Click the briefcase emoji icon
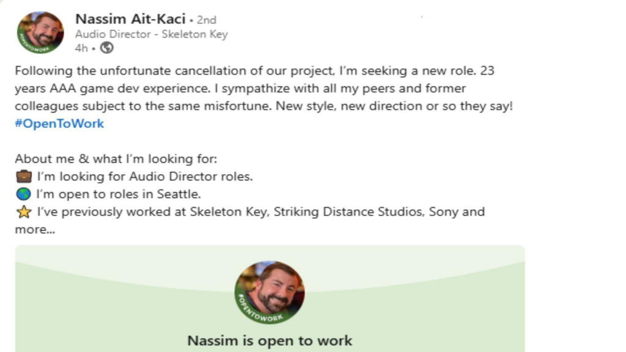This screenshot has width=626, height=352. pyautogui.click(x=23, y=177)
